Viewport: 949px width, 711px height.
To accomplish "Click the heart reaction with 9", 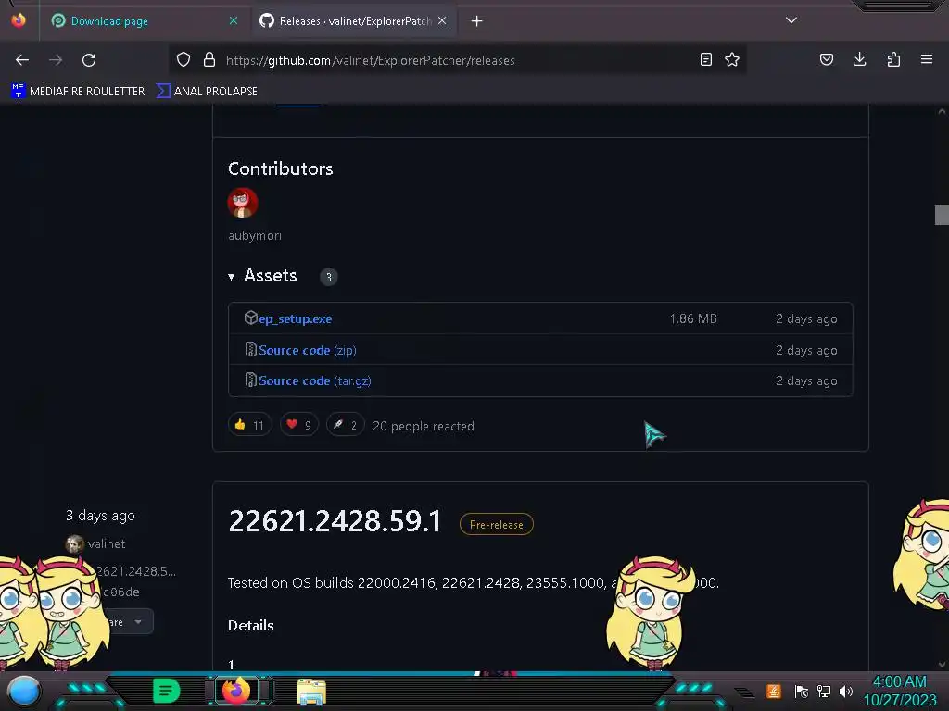I will tap(299, 425).
